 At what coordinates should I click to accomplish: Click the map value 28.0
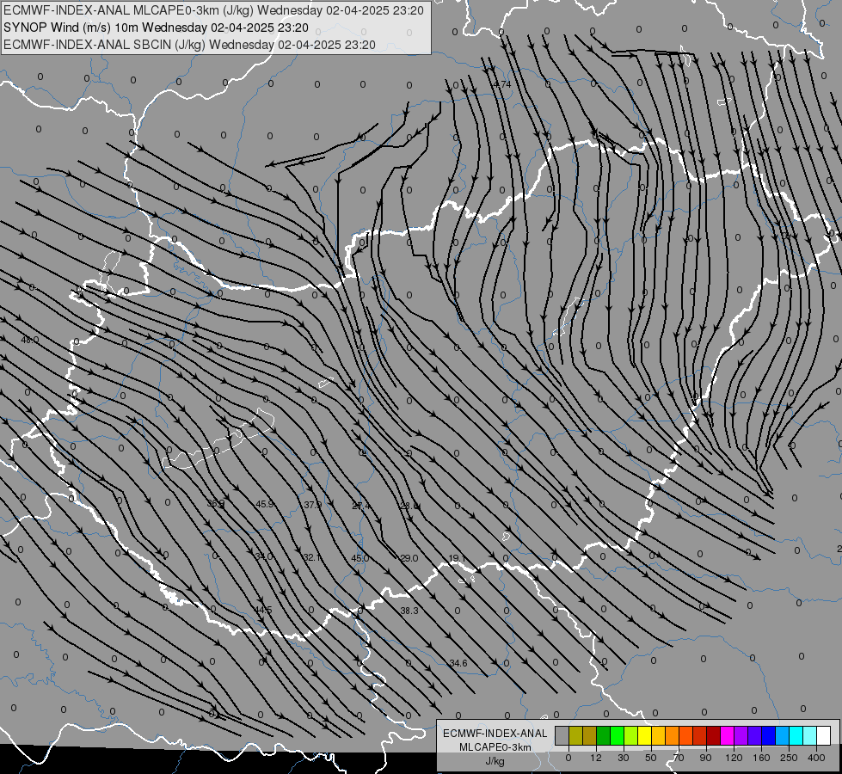tap(409, 506)
